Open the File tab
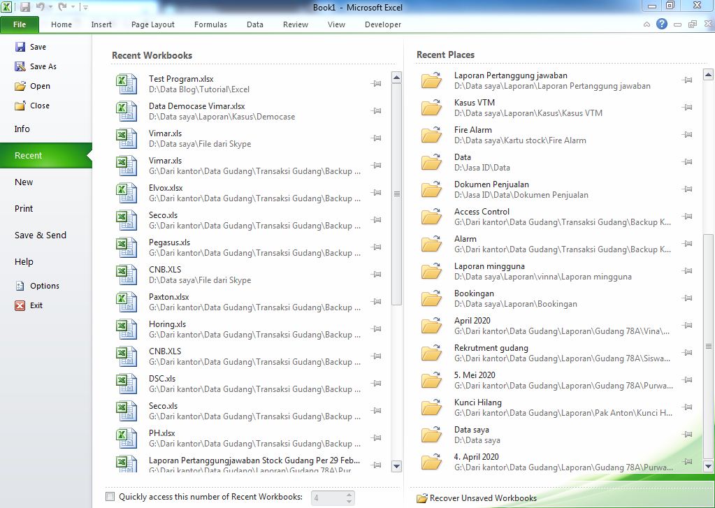Viewport: 715px width, 508px height. pos(20,24)
